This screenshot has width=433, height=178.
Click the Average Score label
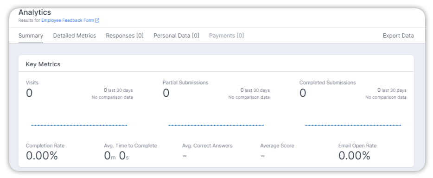[x=277, y=146]
